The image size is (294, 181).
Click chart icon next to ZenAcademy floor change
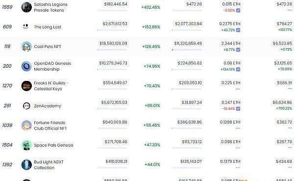(238, 109)
